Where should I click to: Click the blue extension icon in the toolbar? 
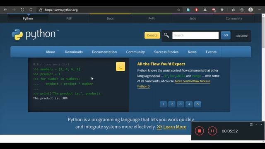188,10
